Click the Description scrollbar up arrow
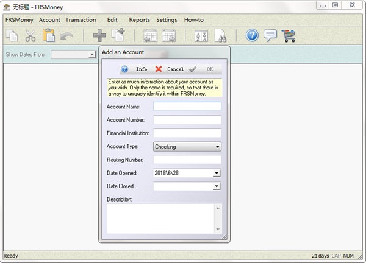 coord(218,208)
